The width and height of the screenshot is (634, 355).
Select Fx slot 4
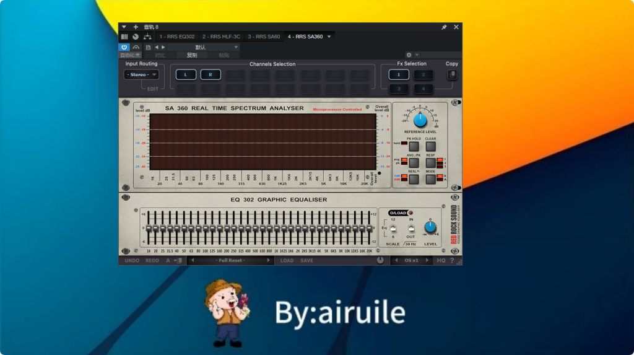pos(423,89)
